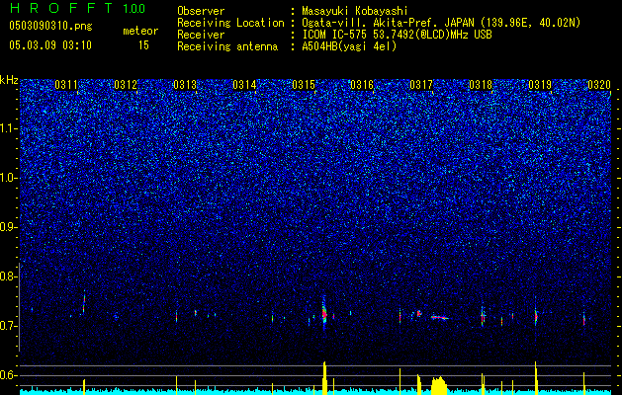Click the 0.8 kHz axis label

(x=8, y=276)
